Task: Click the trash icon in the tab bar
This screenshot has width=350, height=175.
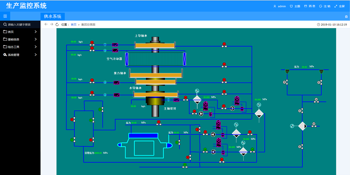Action: pos(346,16)
